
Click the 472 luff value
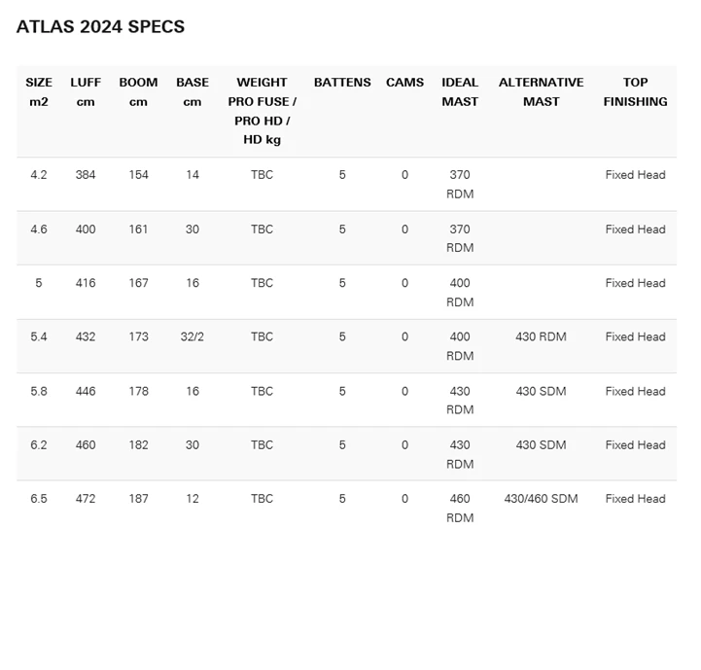point(86,498)
